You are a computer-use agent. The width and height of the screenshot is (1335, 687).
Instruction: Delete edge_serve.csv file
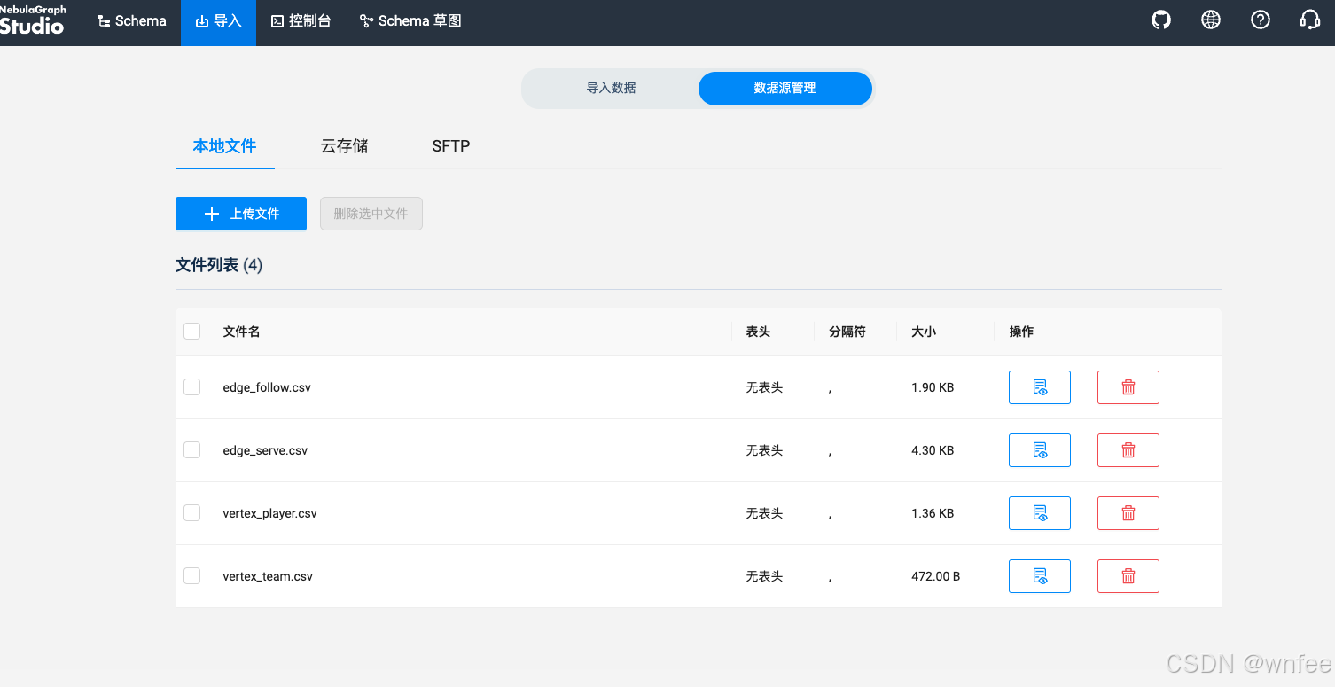click(1128, 450)
